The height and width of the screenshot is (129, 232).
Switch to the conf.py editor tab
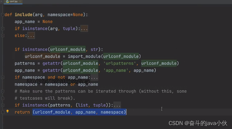[x=13, y=2]
